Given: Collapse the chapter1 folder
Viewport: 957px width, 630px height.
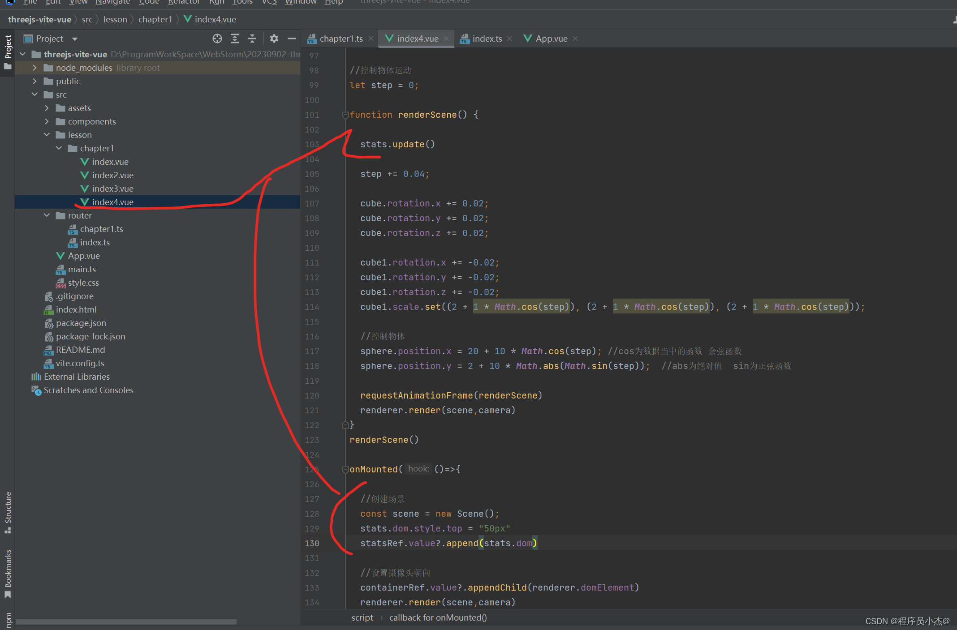Looking at the screenshot, I should coord(59,148).
